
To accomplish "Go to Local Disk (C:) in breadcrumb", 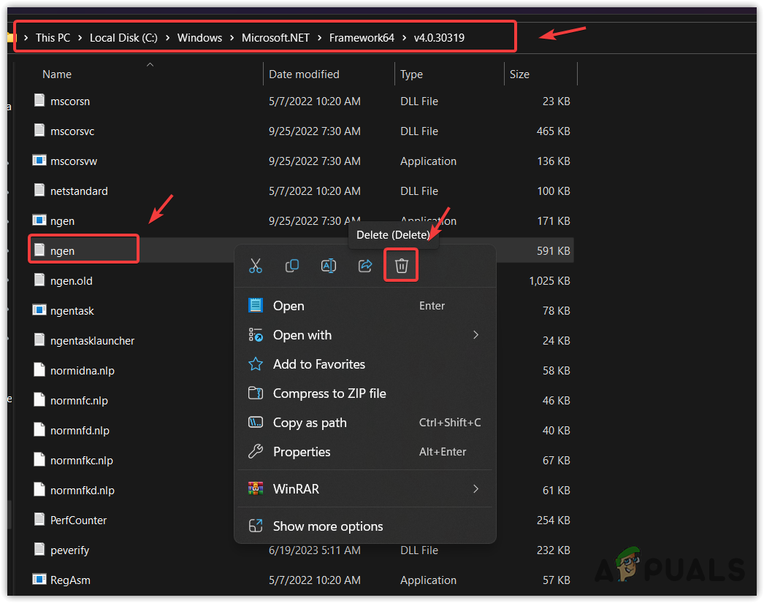I will point(123,37).
